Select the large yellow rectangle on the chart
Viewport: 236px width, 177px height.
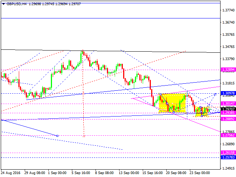172,103
